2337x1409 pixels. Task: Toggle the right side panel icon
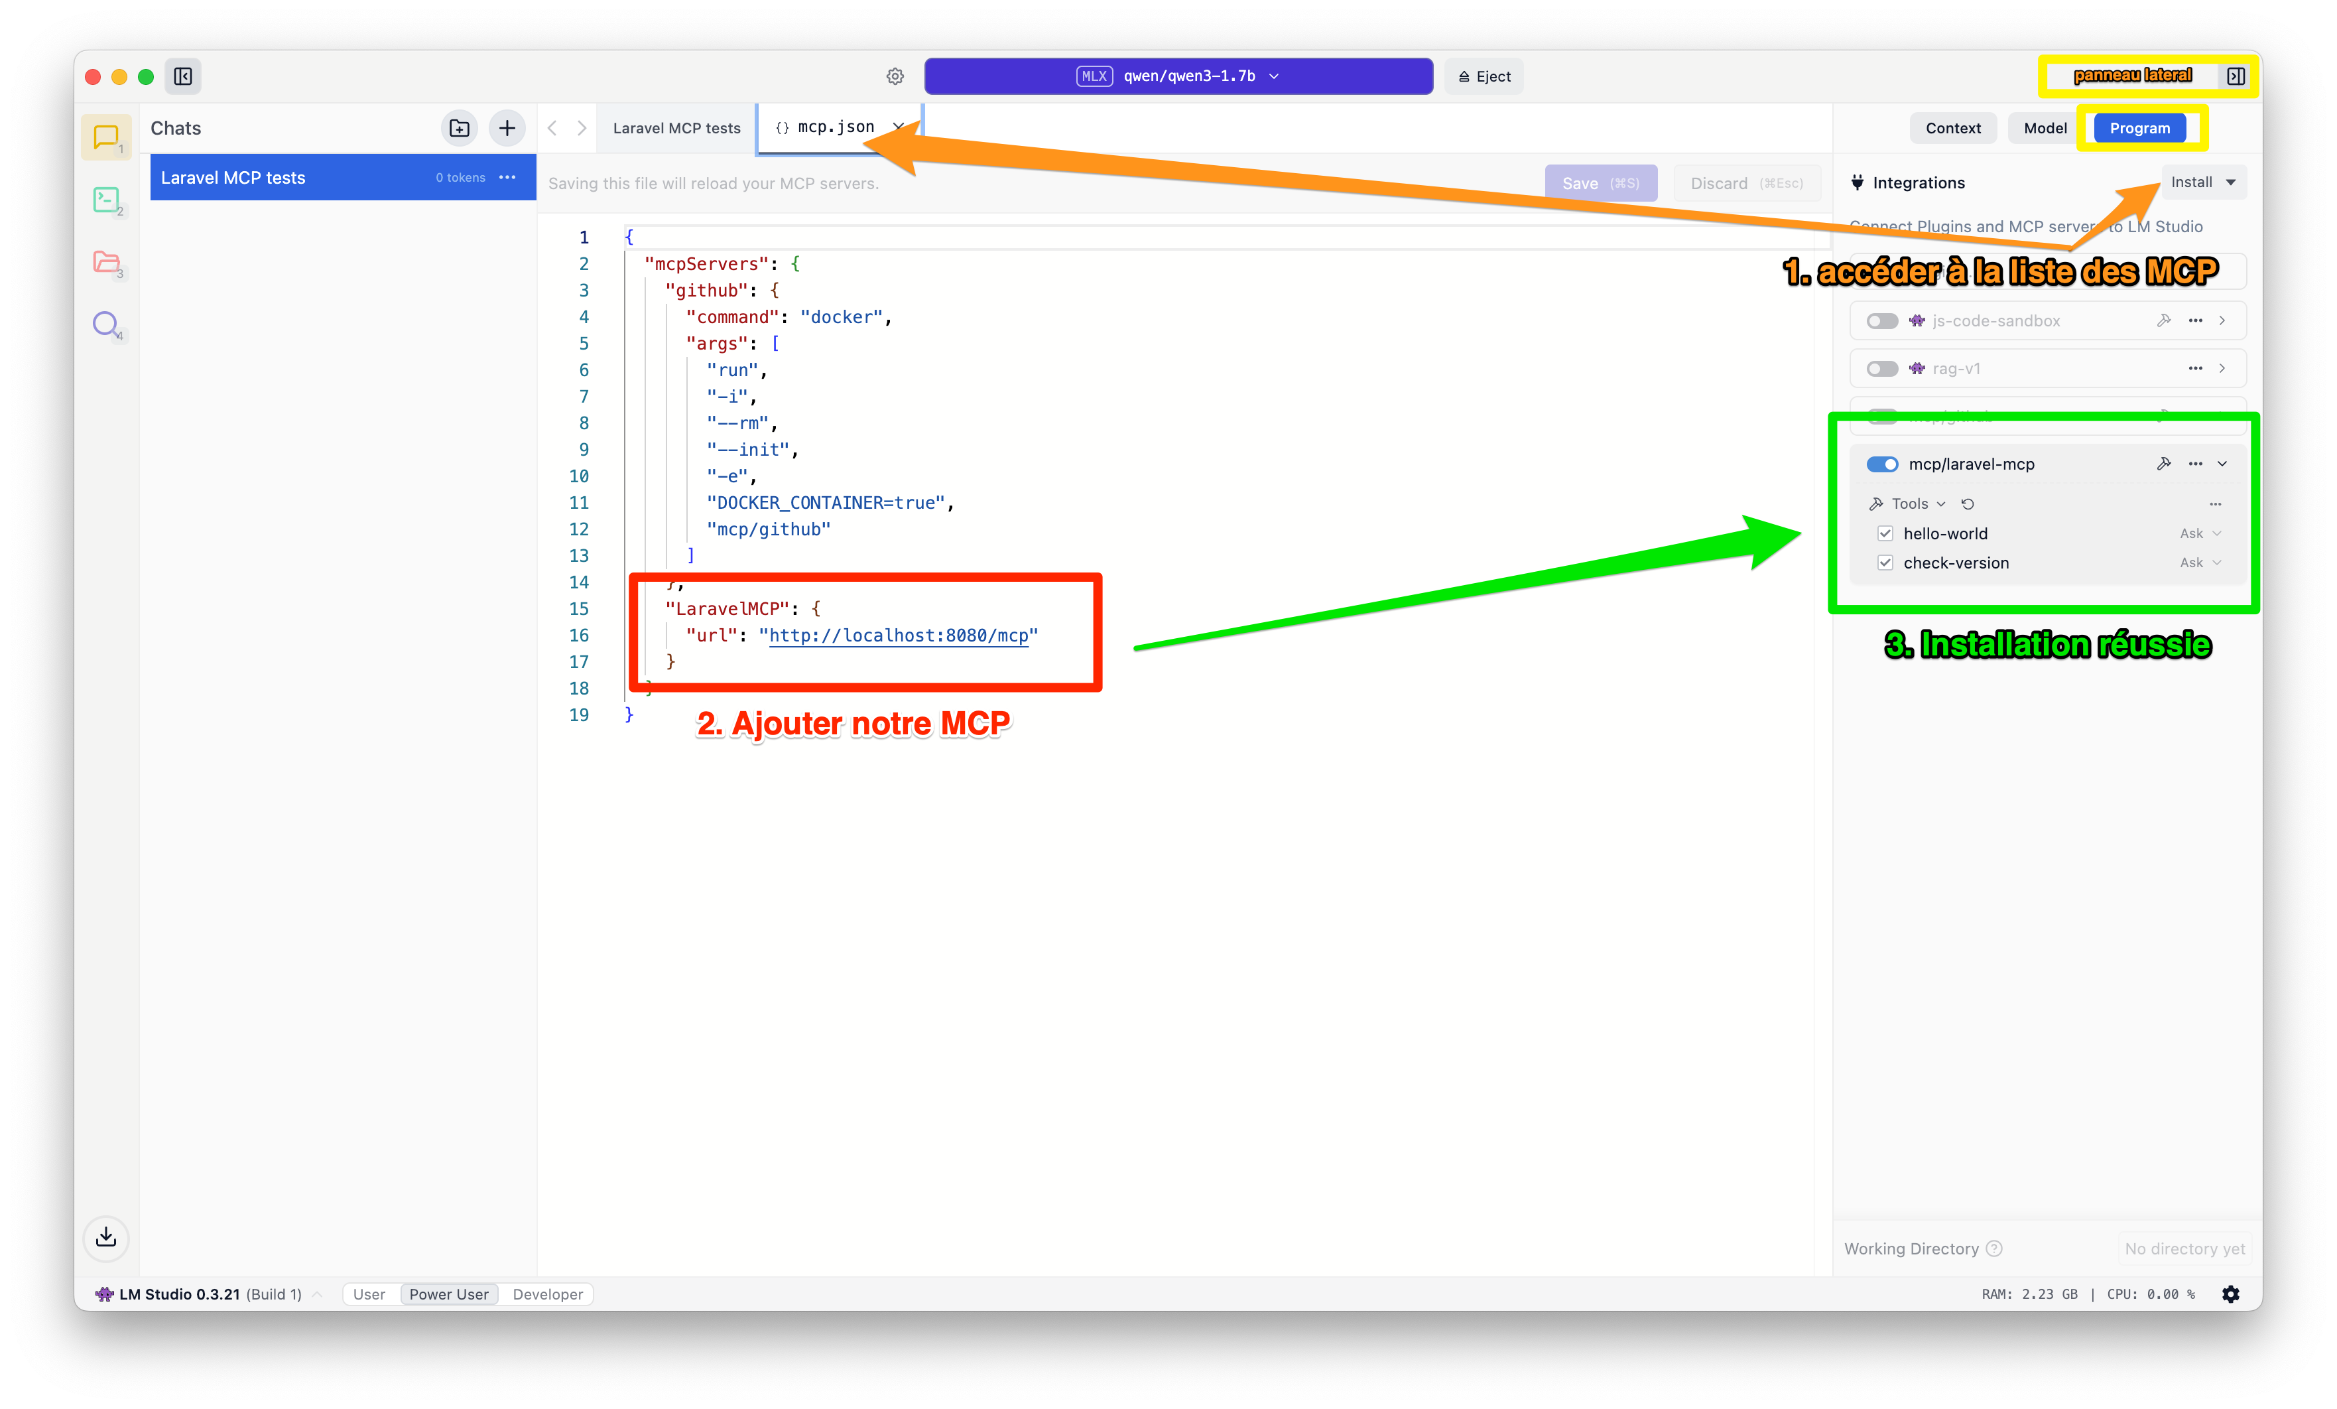pos(2236,76)
